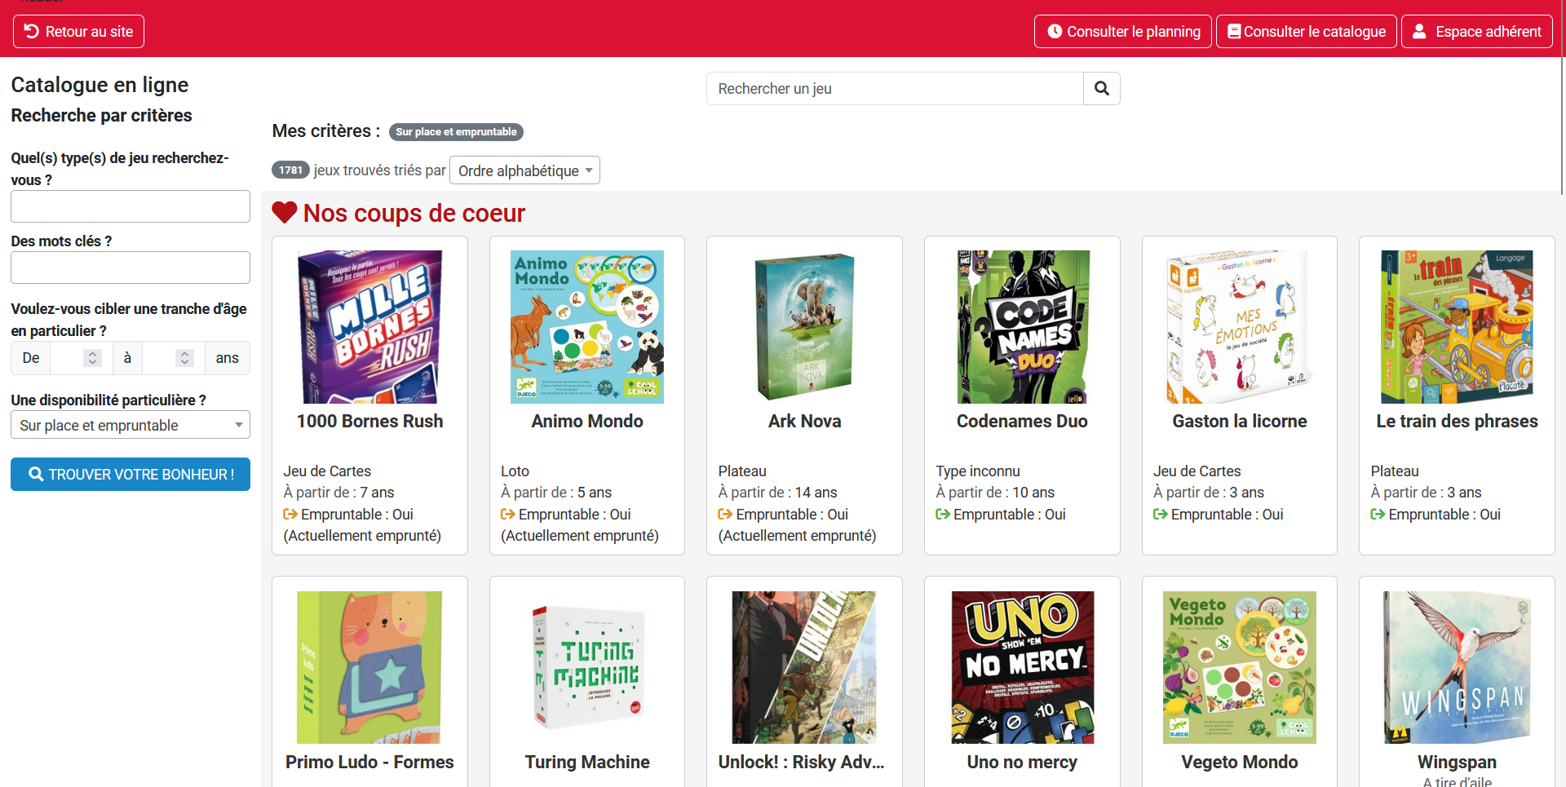The image size is (1566, 787).
Task: Click the Ark Nova title
Action: click(x=804, y=421)
